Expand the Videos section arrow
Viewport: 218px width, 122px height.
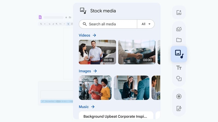pyautogui.click(x=94, y=35)
